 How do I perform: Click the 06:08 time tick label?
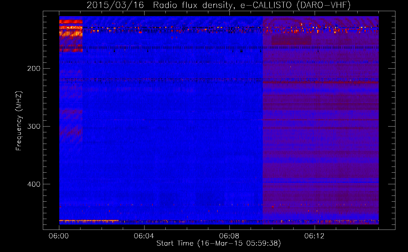[x=229, y=236]
